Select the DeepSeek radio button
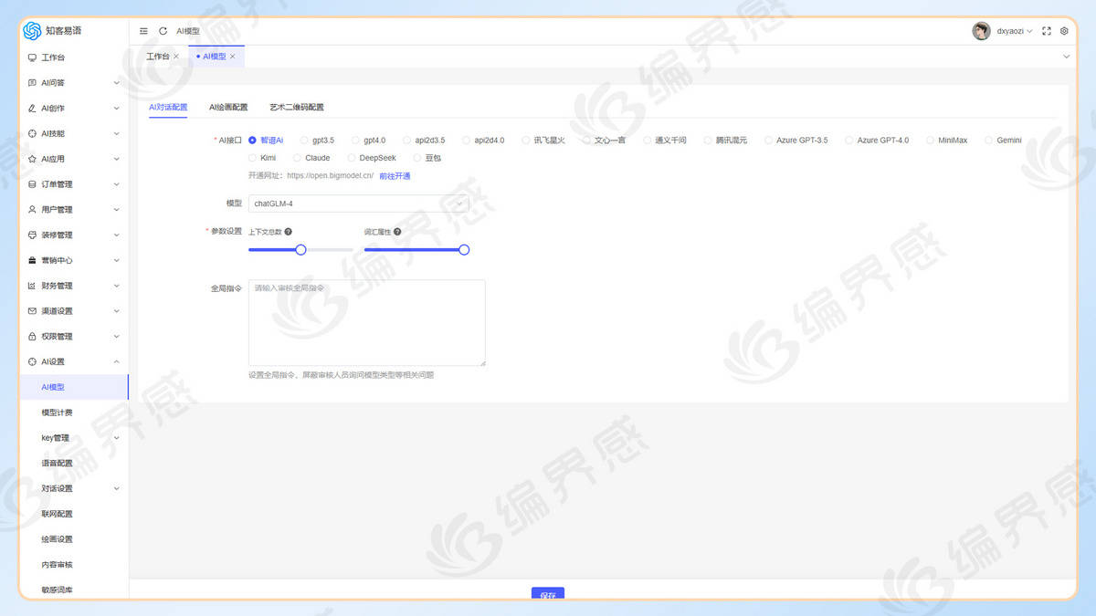Screen dimensions: 1096x616 point(352,158)
